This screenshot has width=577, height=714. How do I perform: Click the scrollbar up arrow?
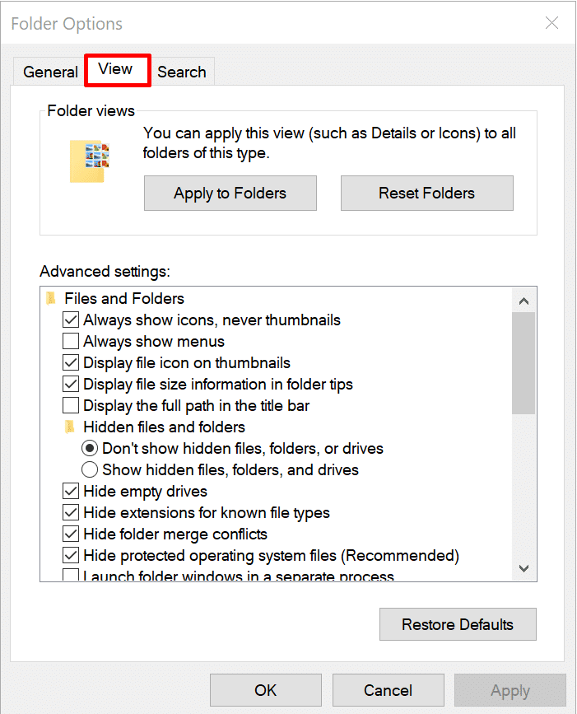[523, 301]
